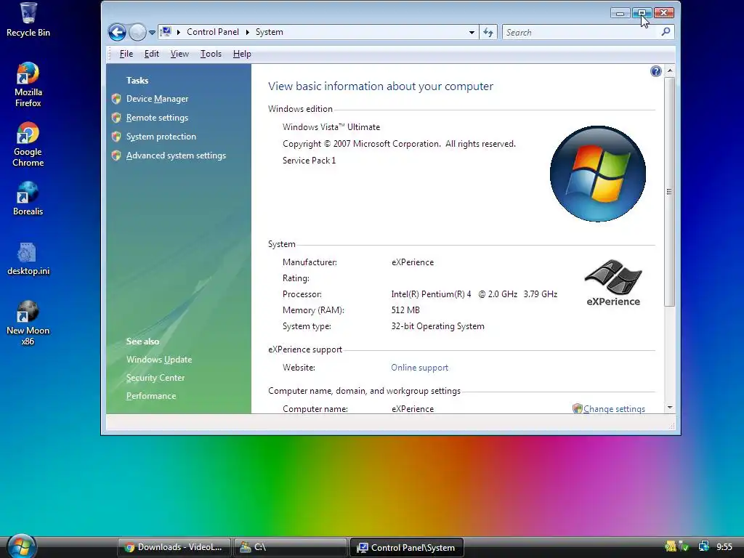
Task: Open Windows Update under See also
Action: 159,360
